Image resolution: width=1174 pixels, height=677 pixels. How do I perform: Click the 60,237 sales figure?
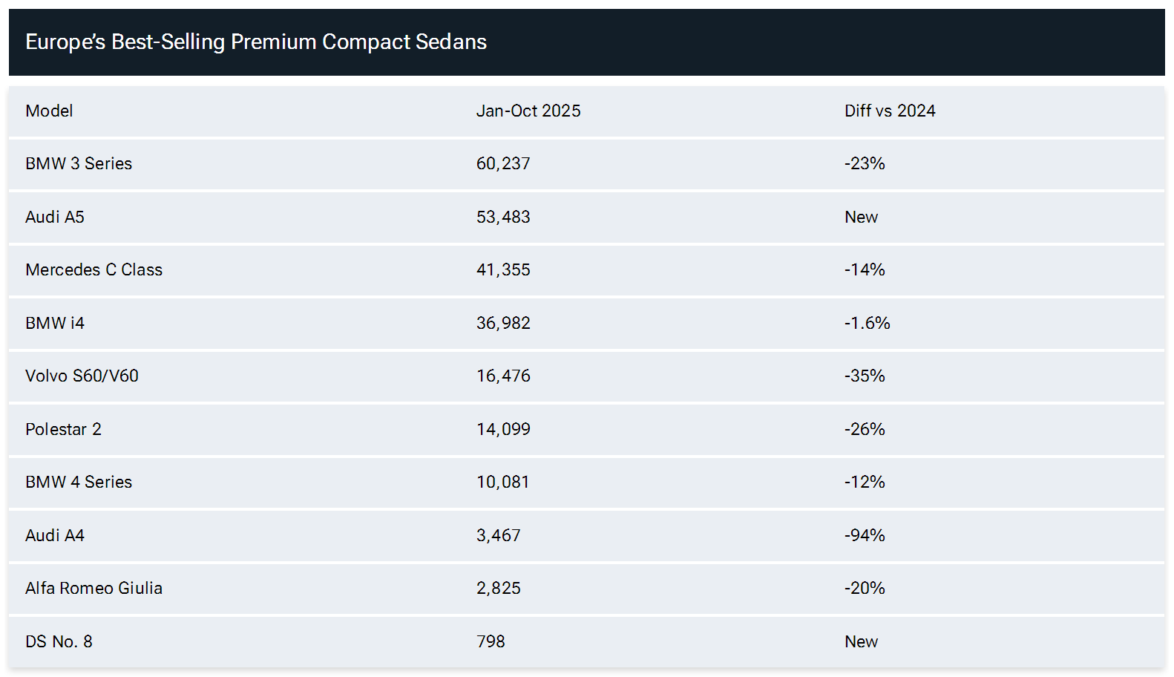point(503,164)
